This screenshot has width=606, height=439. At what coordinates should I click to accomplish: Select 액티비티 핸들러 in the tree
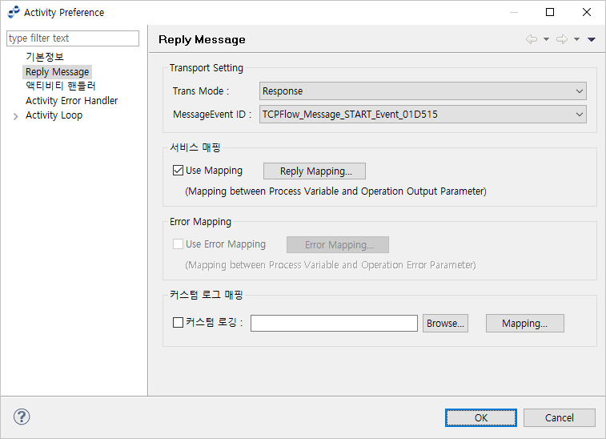coord(61,86)
